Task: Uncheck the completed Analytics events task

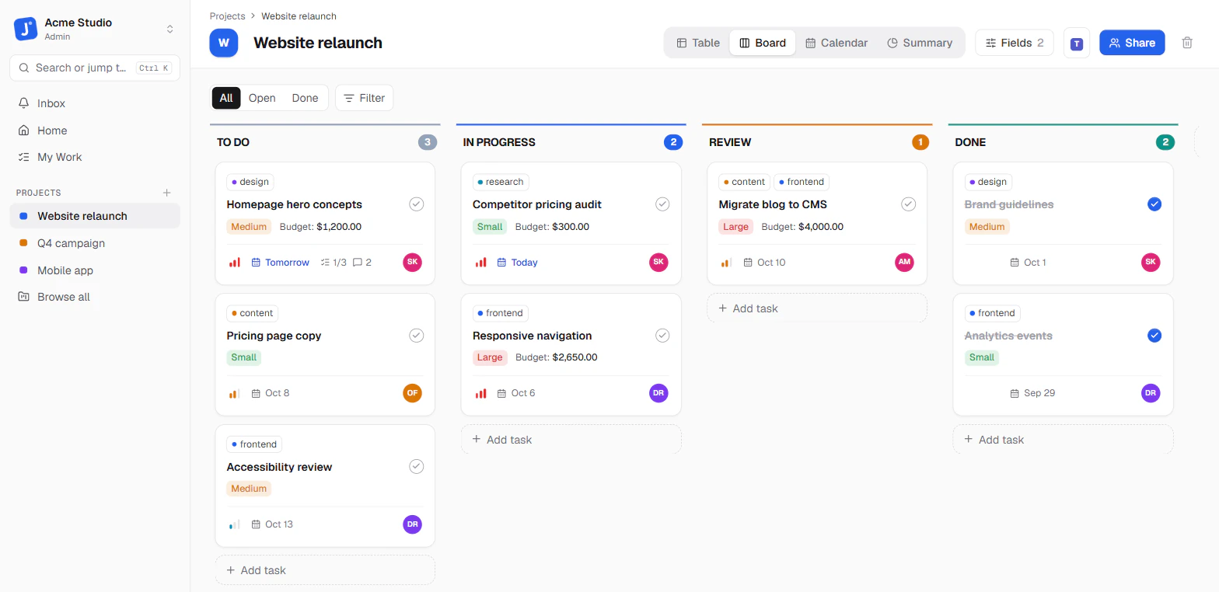Action: 1154,336
